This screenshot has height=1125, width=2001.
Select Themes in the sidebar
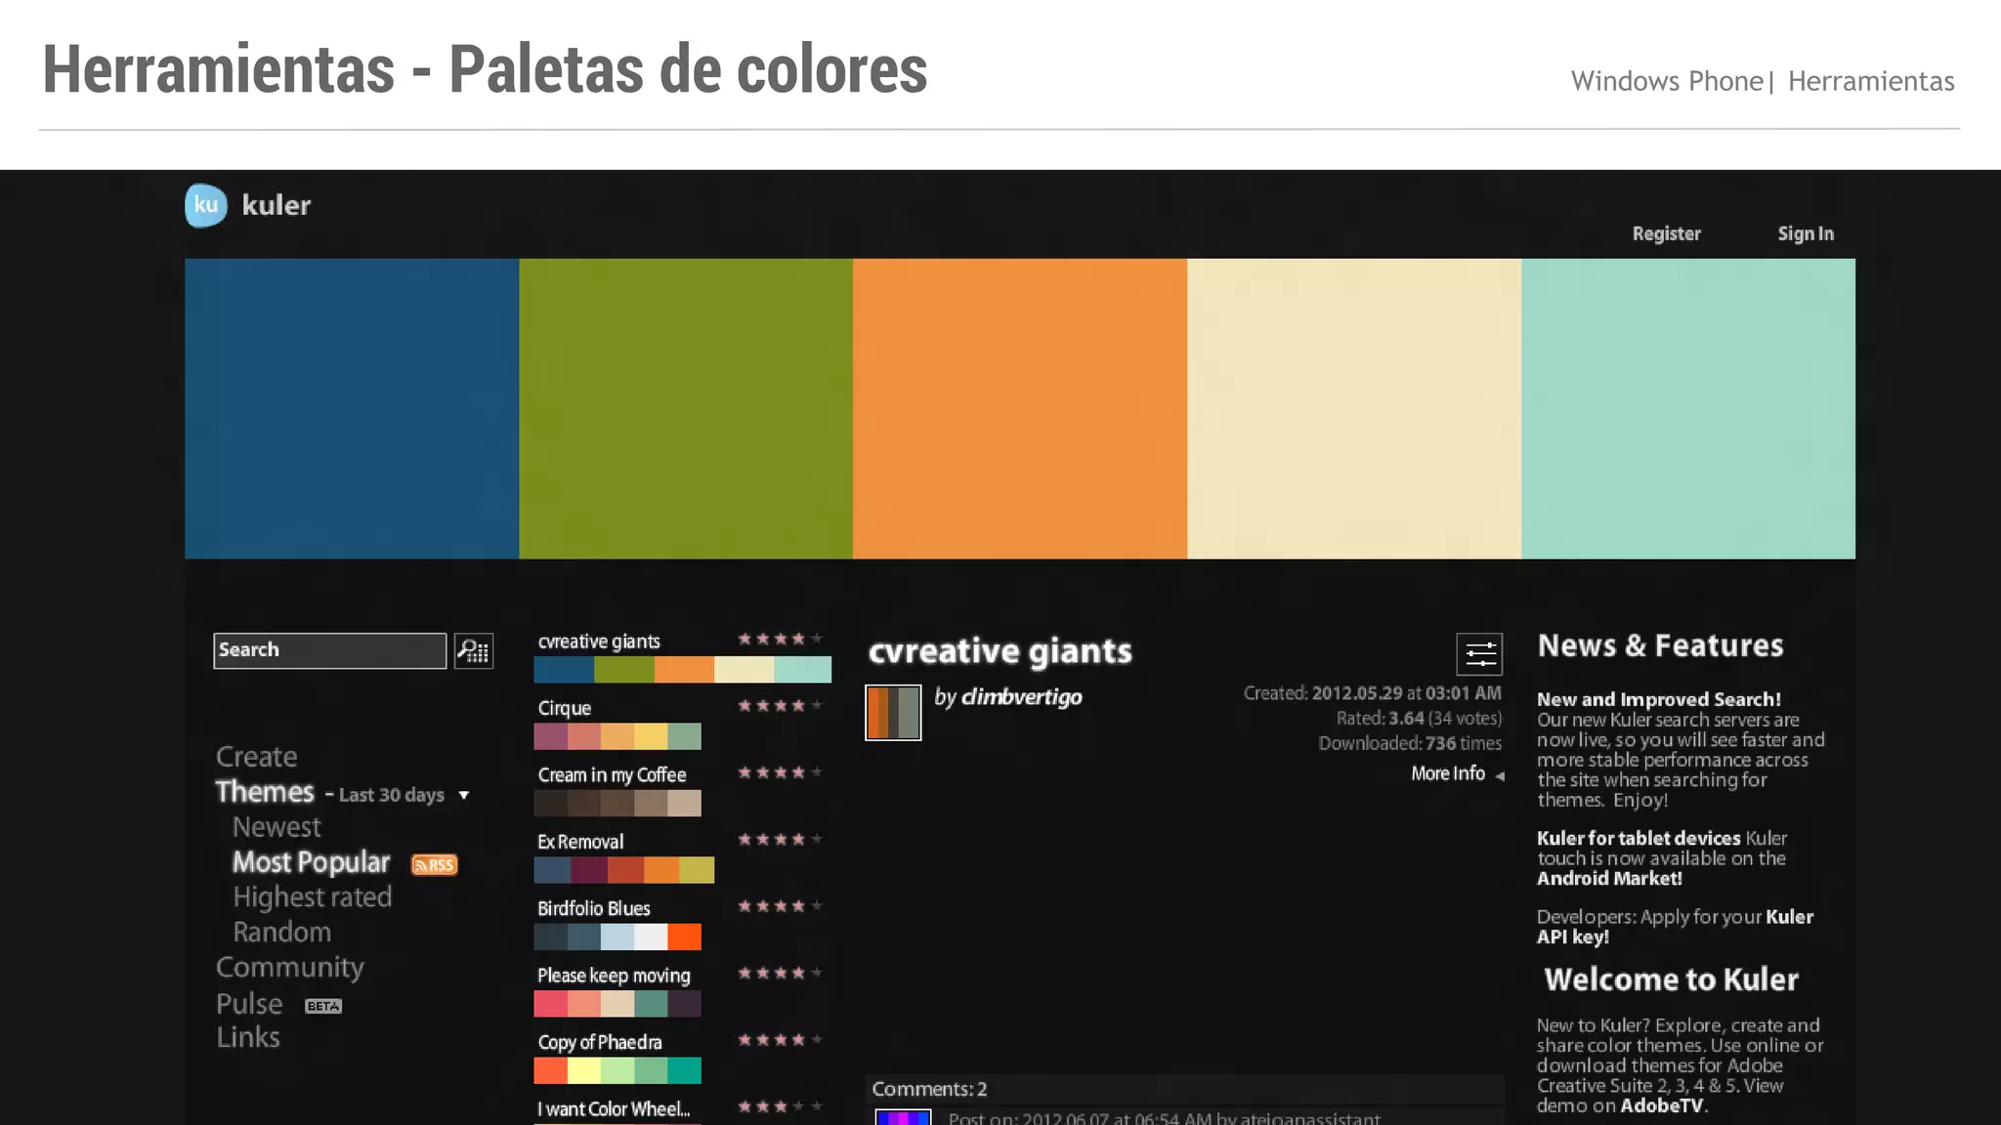pyautogui.click(x=265, y=791)
